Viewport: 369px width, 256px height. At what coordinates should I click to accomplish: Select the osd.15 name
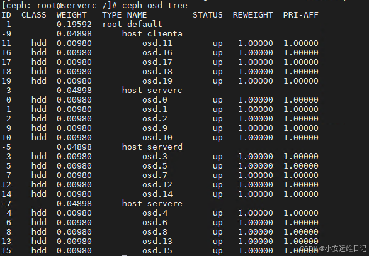[x=157, y=251]
